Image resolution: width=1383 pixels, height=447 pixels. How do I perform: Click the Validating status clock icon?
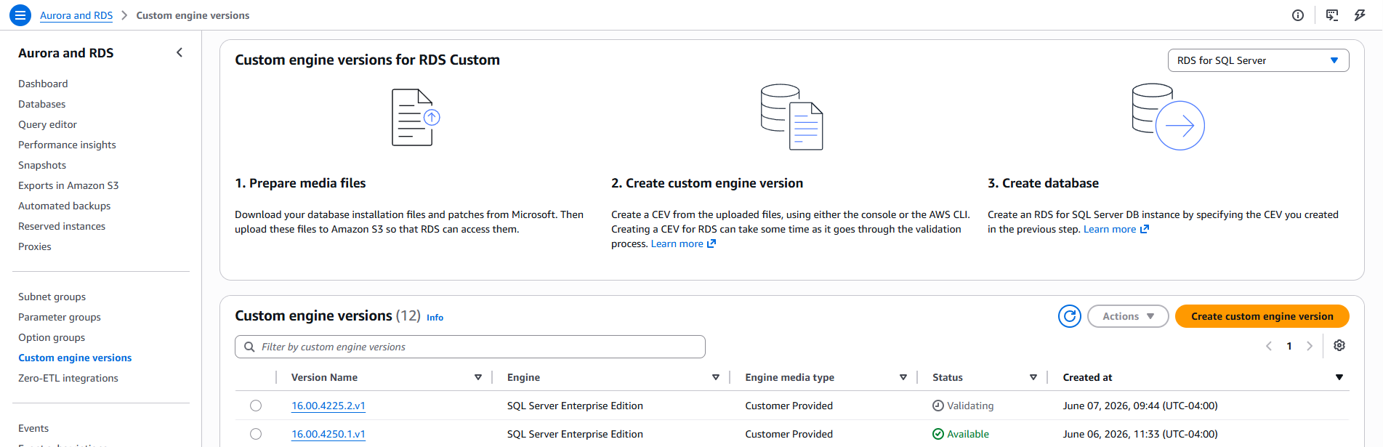tap(938, 406)
